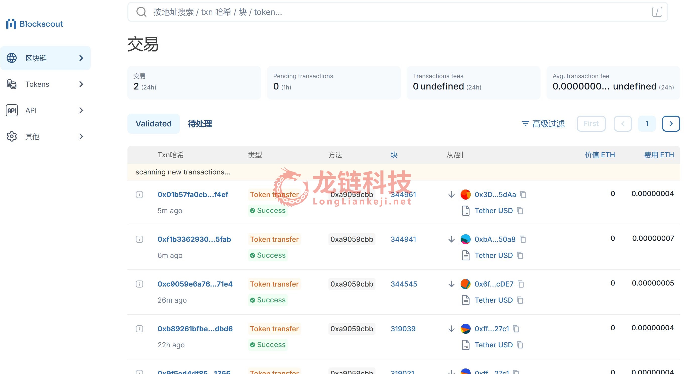The image size is (685, 374).
Task: Open the Tokens sidebar menu item
Action: pos(45,84)
